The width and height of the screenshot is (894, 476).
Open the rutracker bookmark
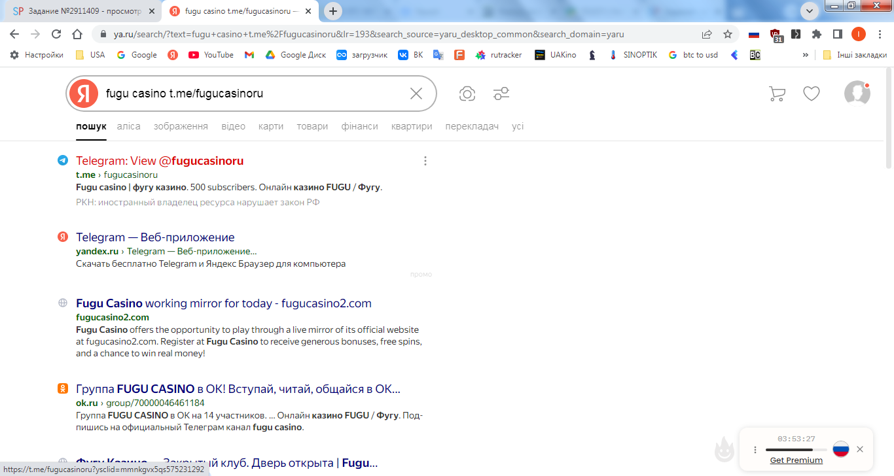(499, 55)
